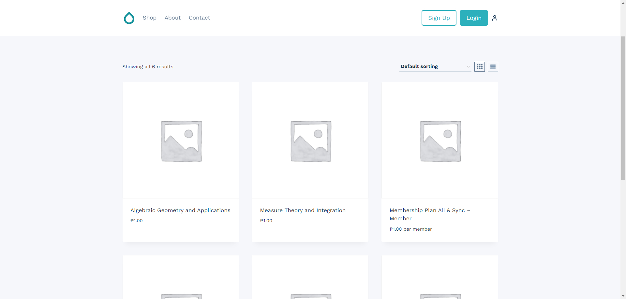Click the sorting dropdown chevron arrow

point(468,67)
